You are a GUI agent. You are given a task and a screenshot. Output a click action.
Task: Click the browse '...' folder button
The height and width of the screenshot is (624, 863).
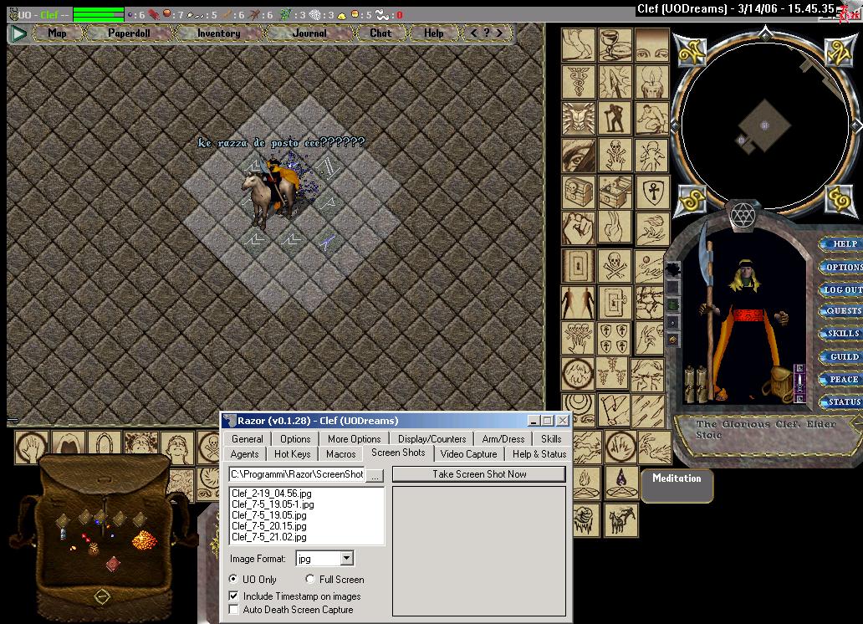click(x=375, y=475)
